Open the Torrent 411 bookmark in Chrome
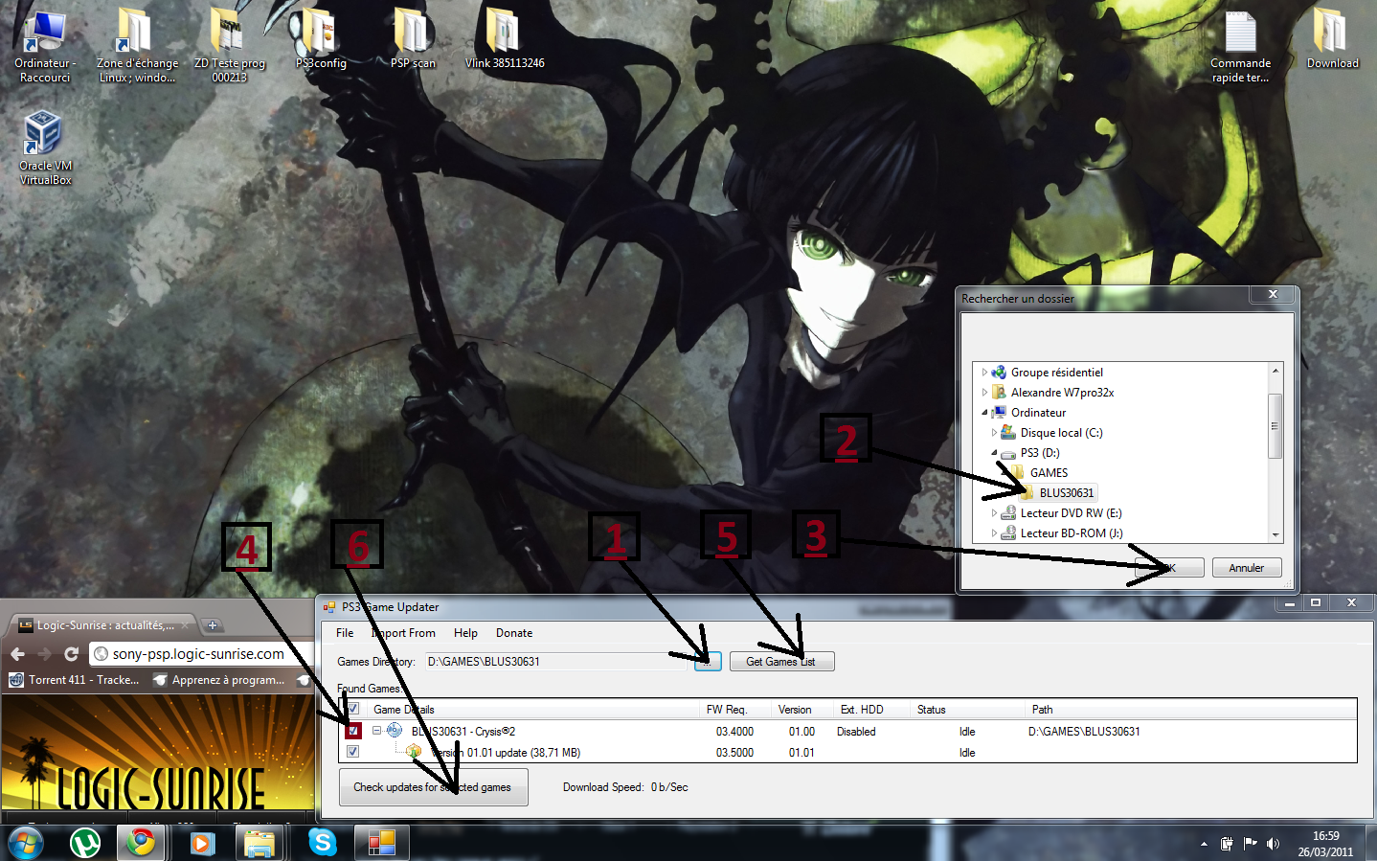 (x=75, y=680)
